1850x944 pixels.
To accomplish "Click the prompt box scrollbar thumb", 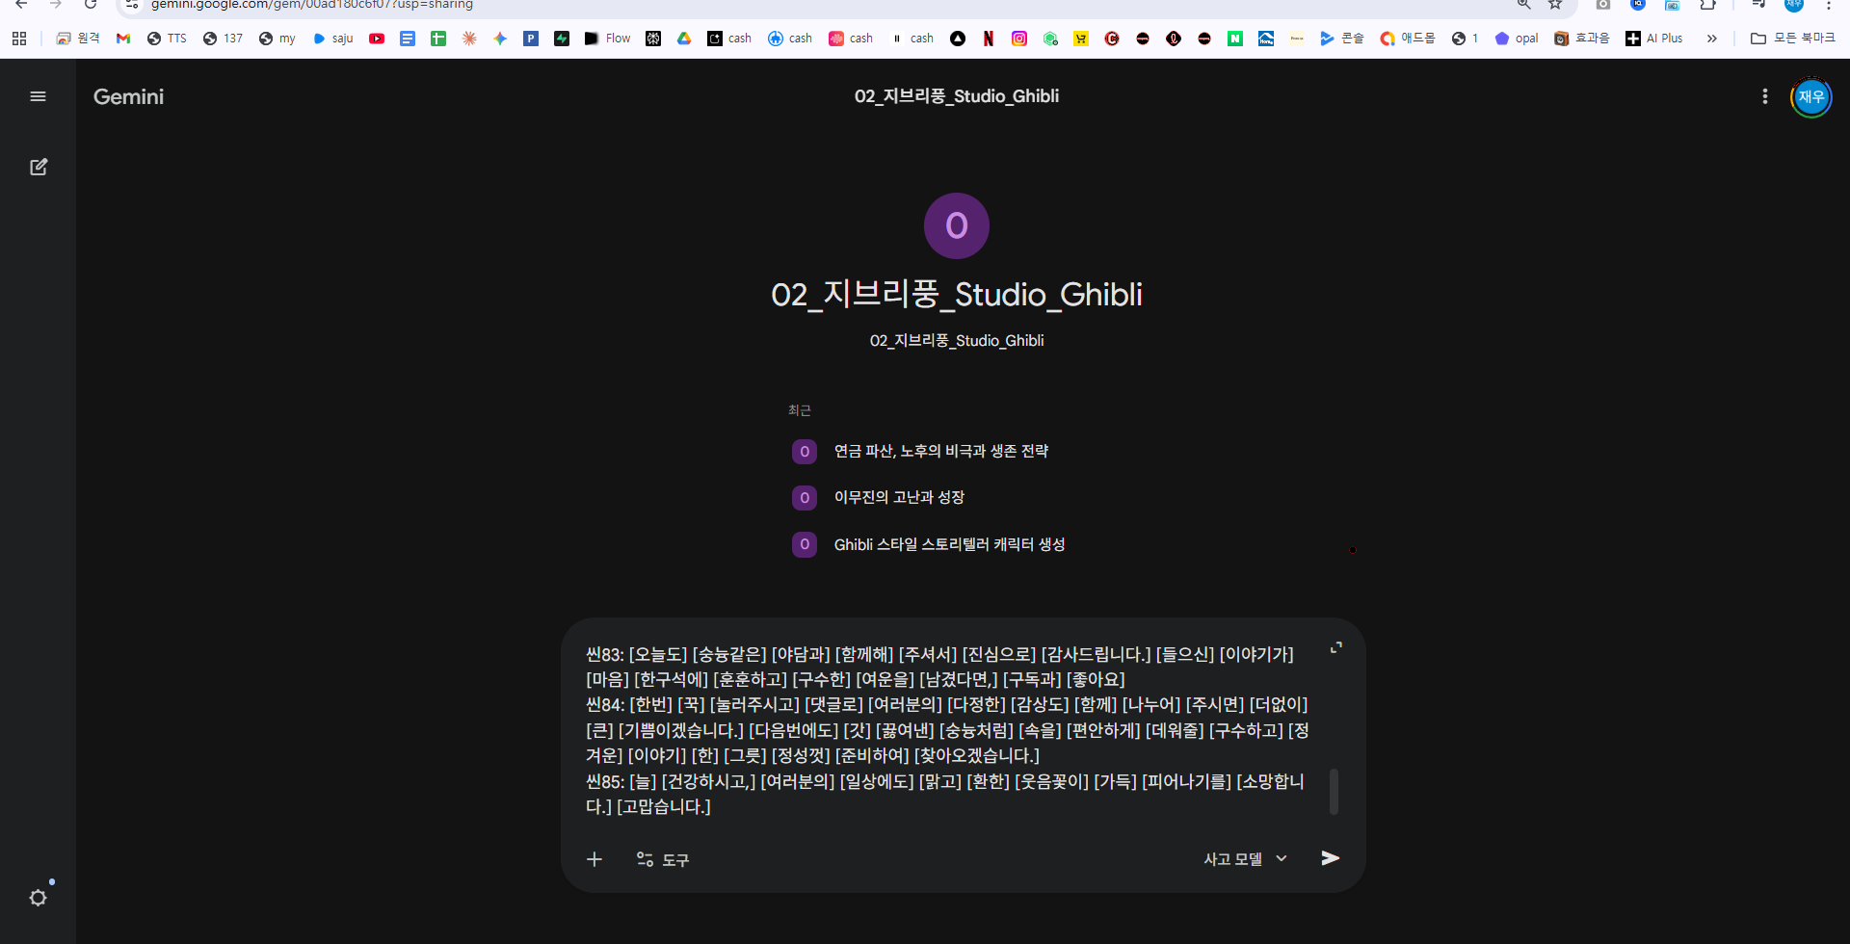I will (x=1334, y=791).
